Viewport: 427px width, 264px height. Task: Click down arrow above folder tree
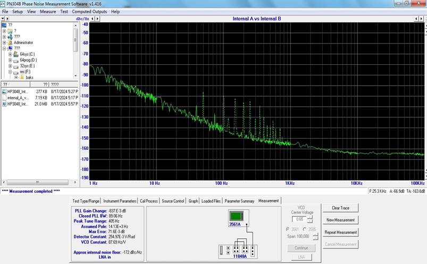[x=3, y=19]
